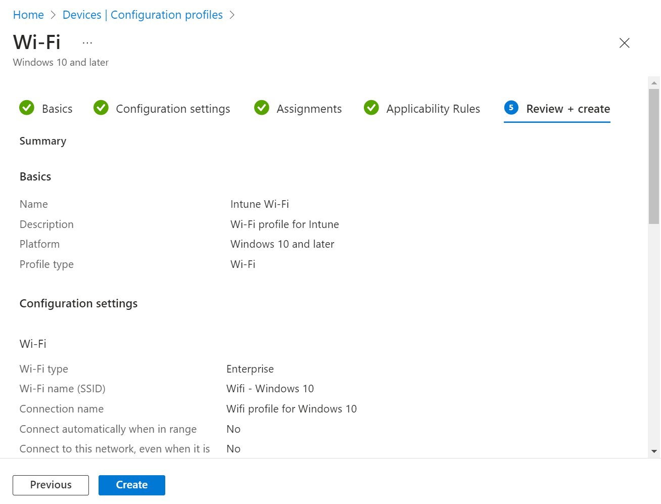Viewport: 661px width, 504px height.
Task: Click the Home breadcrumb link
Action: click(28, 15)
